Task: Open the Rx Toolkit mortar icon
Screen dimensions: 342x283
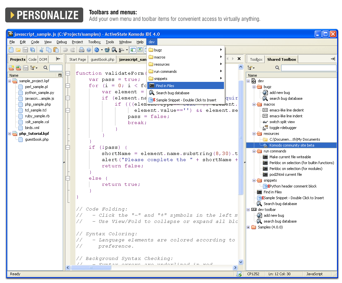Action: coord(107,50)
